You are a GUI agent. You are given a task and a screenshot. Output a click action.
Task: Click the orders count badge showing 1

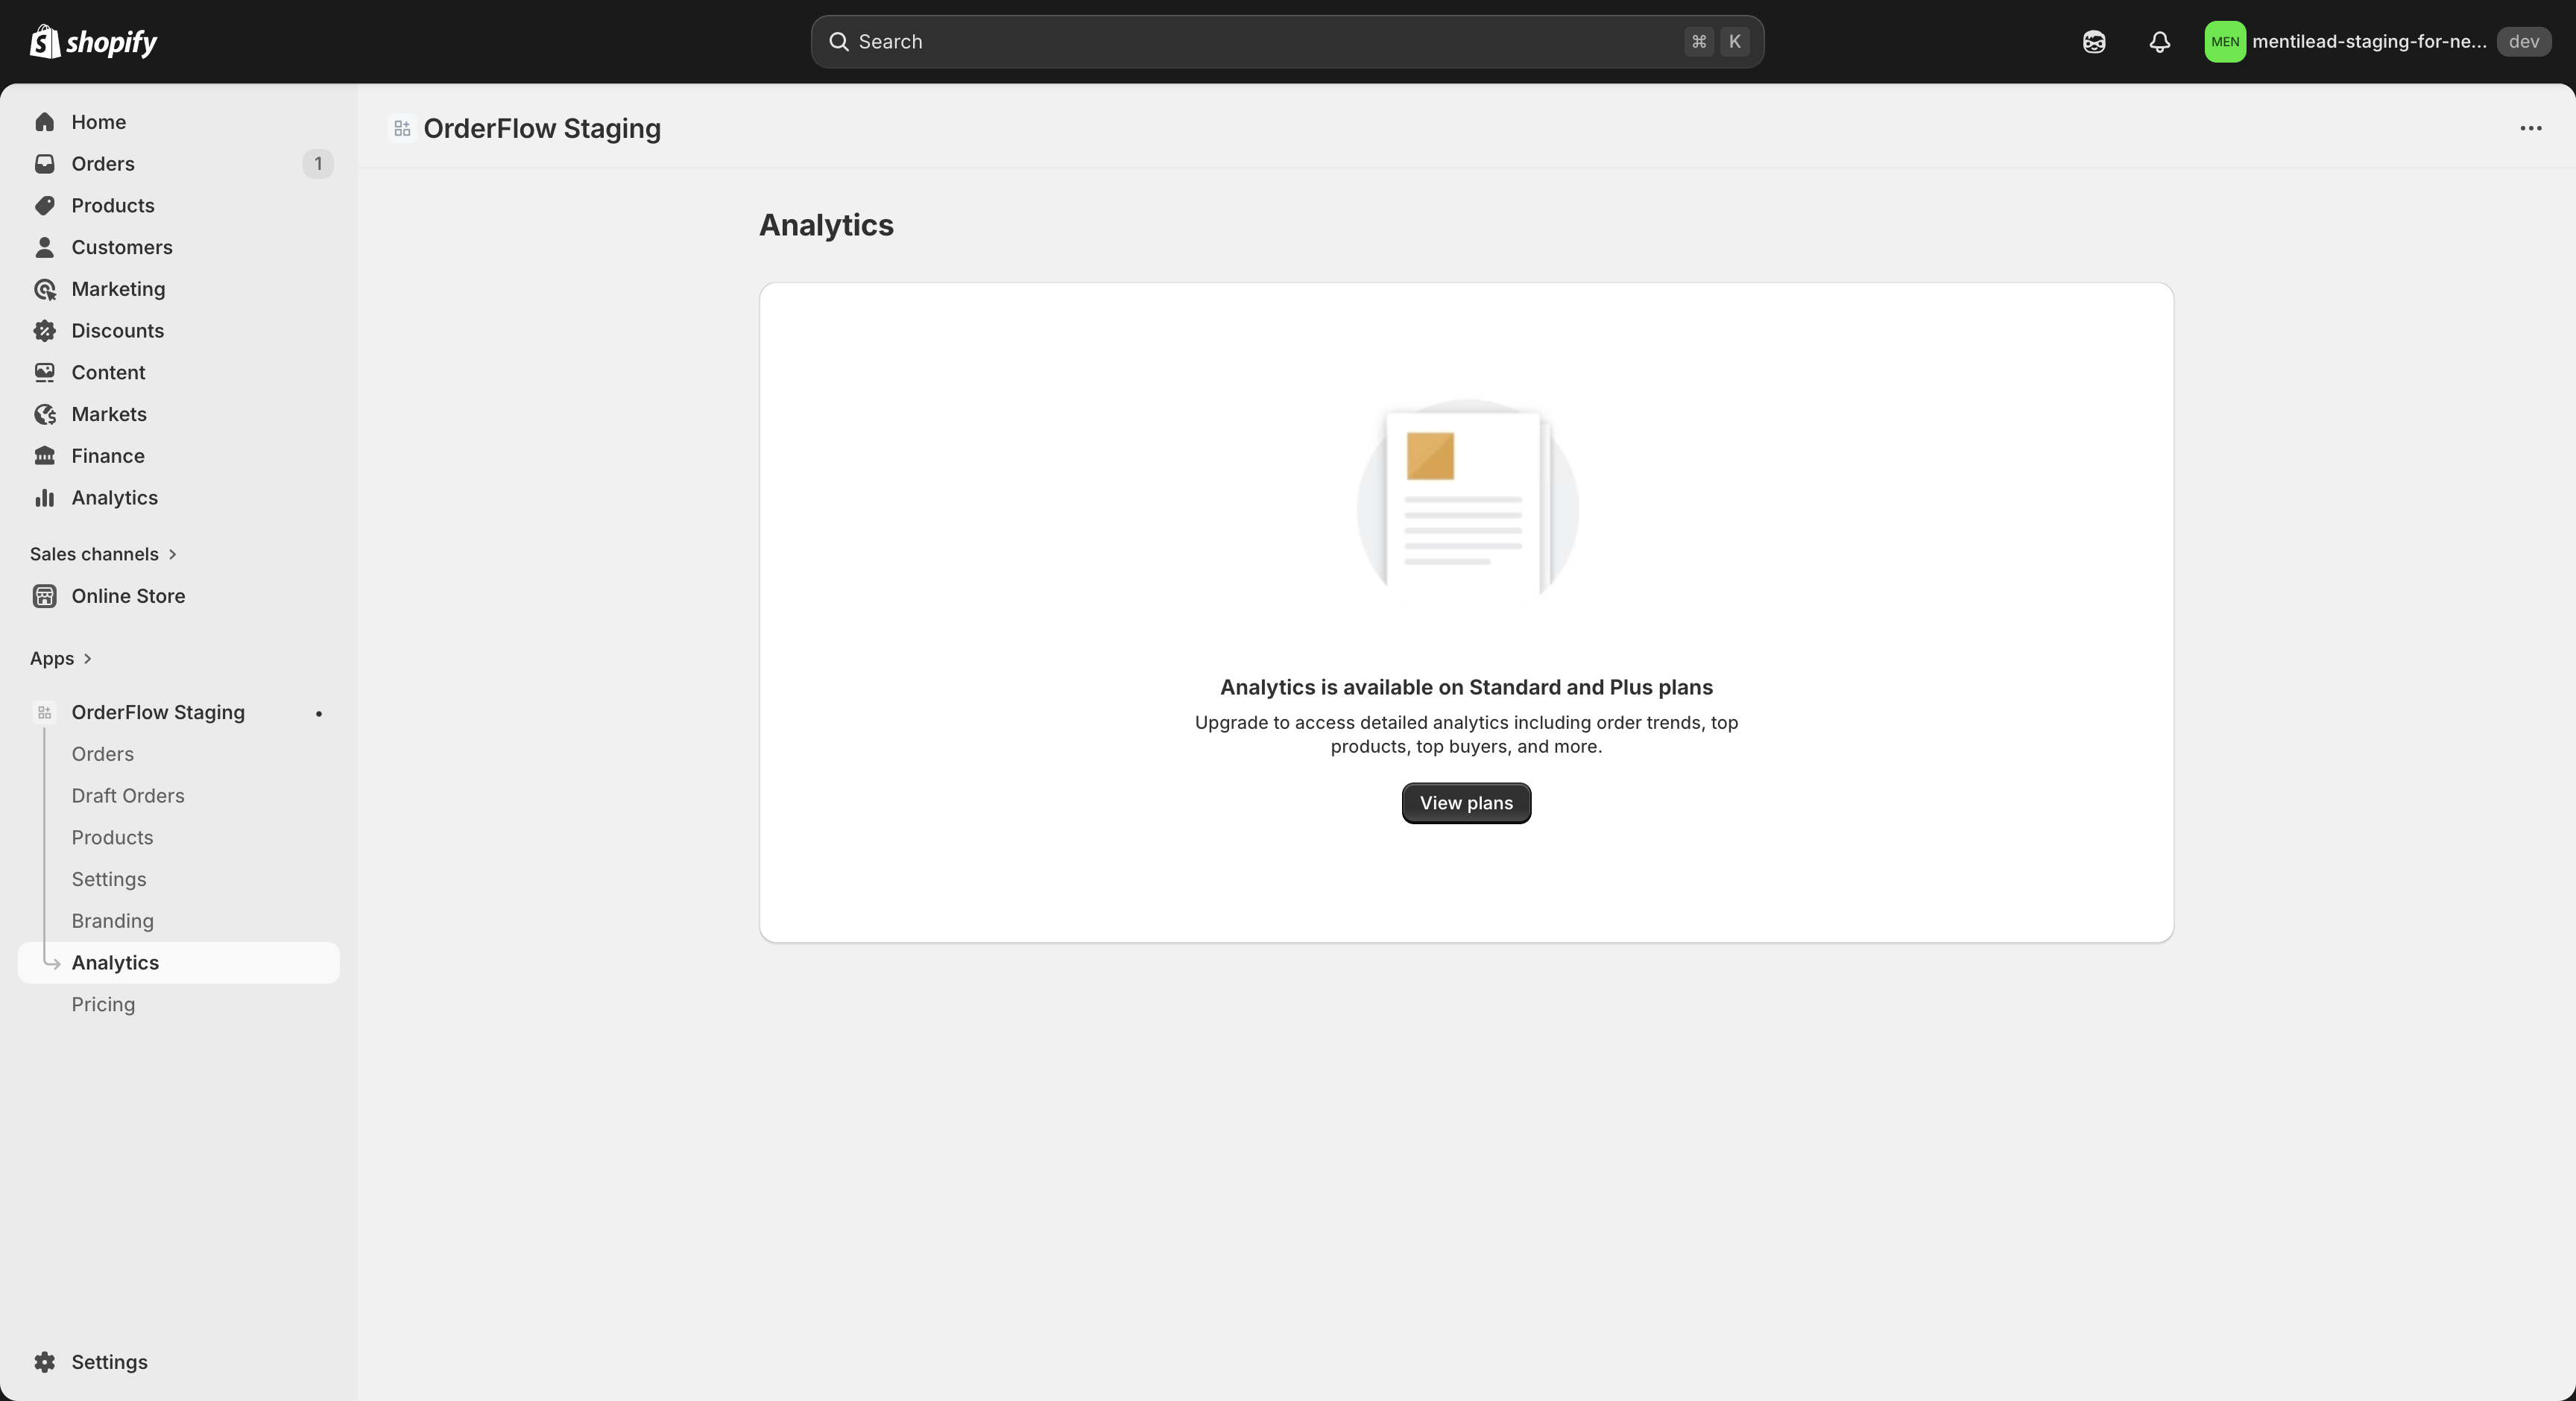318,164
